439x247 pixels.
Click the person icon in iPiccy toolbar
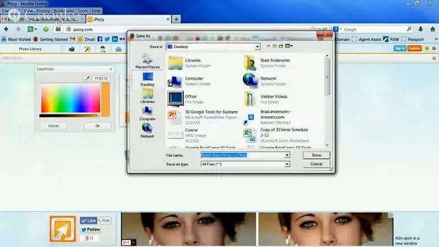click(x=103, y=49)
